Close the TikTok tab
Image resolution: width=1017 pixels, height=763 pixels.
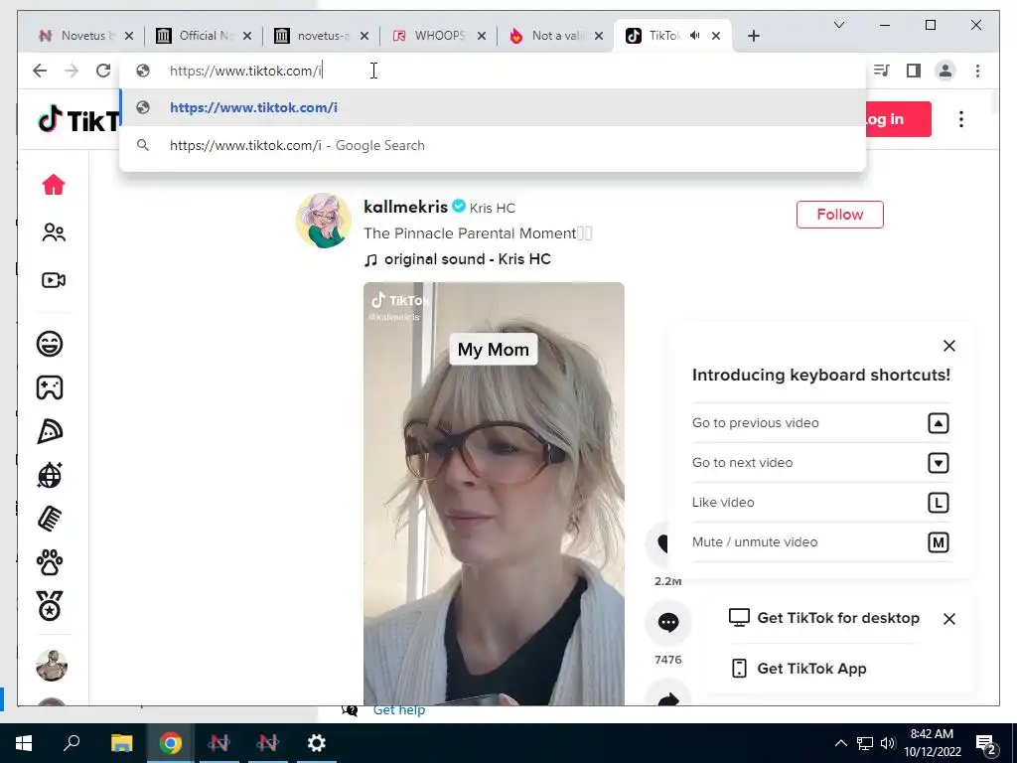click(716, 36)
